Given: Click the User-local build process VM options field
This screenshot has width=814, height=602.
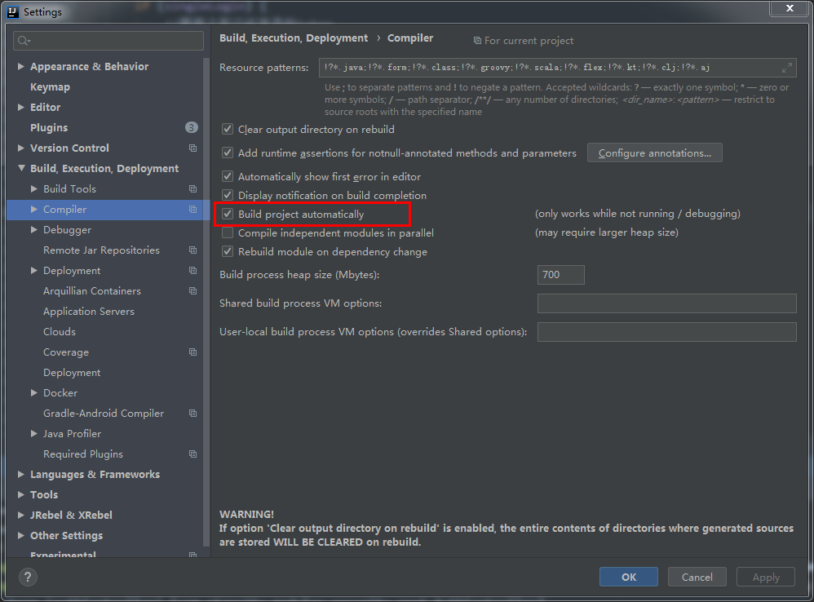Looking at the screenshot, I should tap(666, 332).
